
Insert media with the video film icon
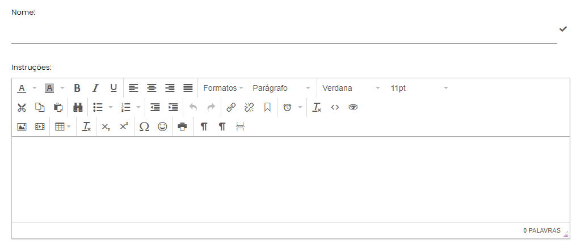point(40,127)
